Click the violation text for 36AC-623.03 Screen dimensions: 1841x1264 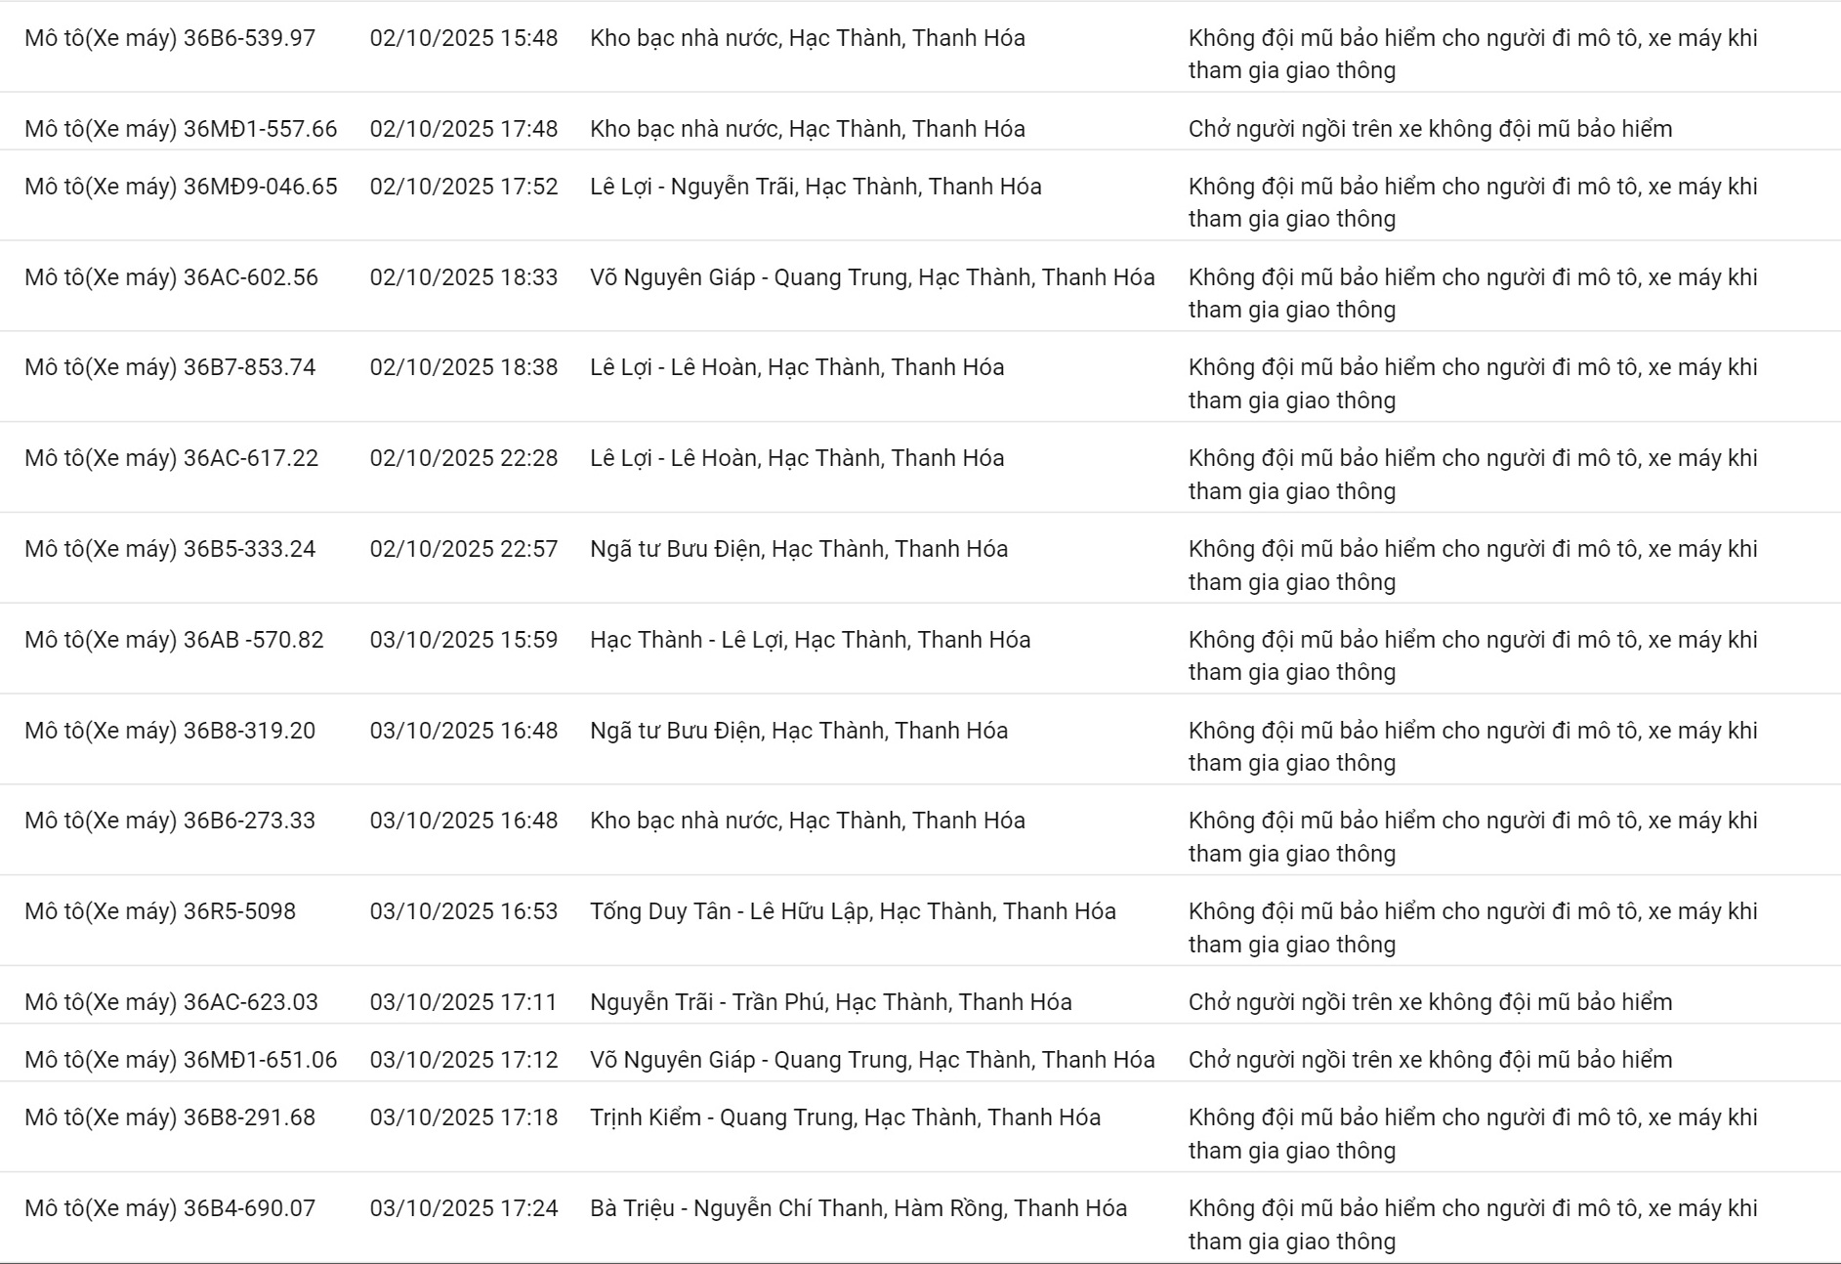pyautogui.click(x=1430, y=1002)
